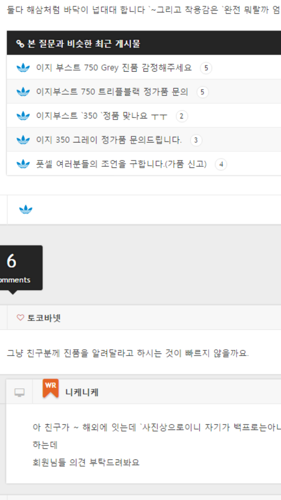
Task: Click orange WR badge on 니케니케
Action: coord(51,389)
